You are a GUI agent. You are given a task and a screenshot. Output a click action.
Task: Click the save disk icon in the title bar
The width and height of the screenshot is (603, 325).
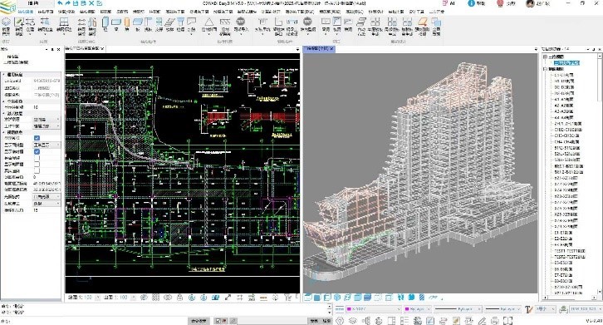point(76,3)
